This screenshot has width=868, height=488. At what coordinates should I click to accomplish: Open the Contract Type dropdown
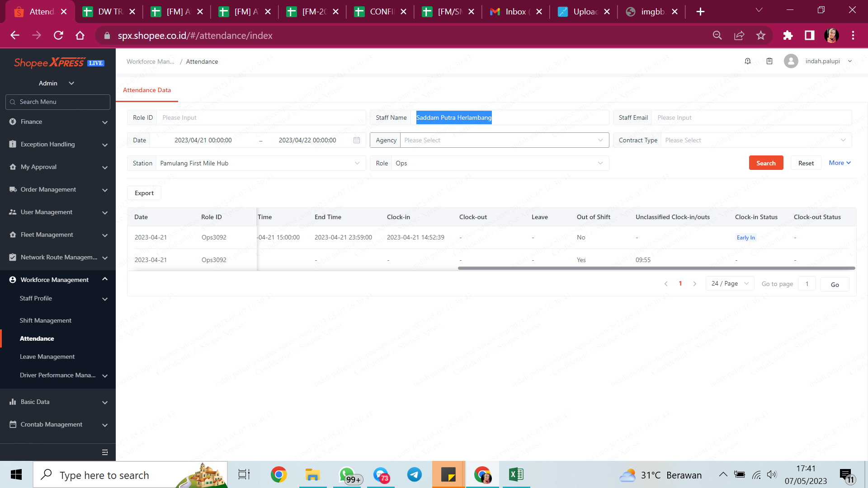point(755,140)
